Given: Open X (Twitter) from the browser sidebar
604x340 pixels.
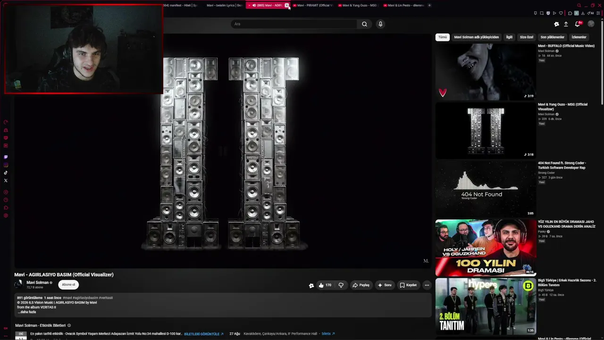Looking at the screenshot, I should coord(6,180).
